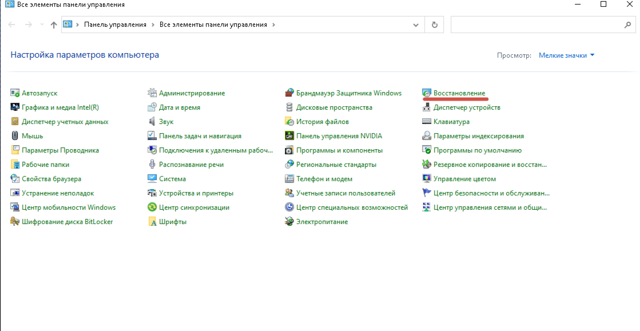This screenshot has width=640, height=331.
Task: Open Телефон и модем link
Action: (324, 179)
